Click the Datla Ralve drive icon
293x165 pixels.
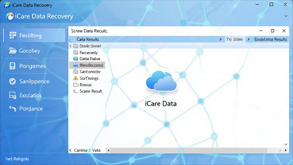coord(76,59)
